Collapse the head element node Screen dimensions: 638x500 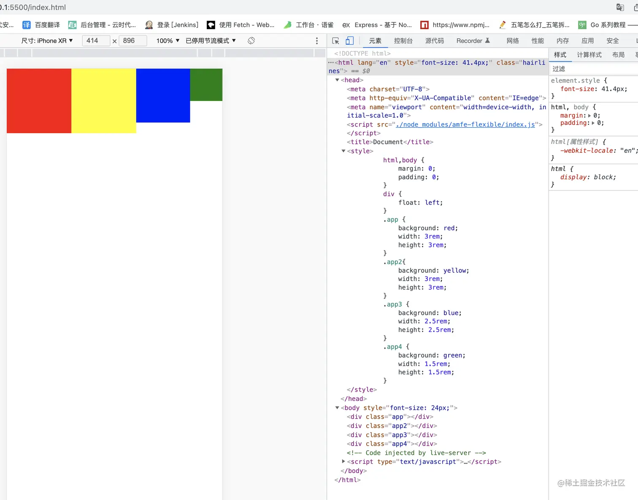tap(337, 80)
